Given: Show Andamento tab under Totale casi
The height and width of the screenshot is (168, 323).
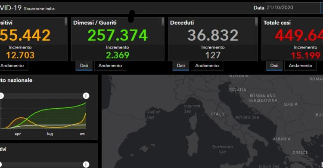Looking at the screenshot, I should [x=301, y=66].
